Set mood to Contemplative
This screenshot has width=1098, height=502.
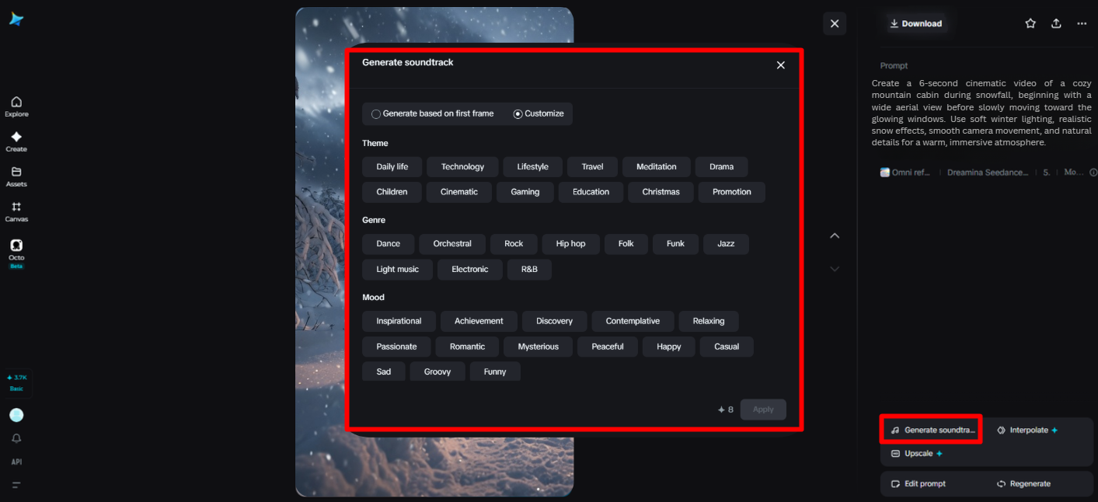pos(633,321)
